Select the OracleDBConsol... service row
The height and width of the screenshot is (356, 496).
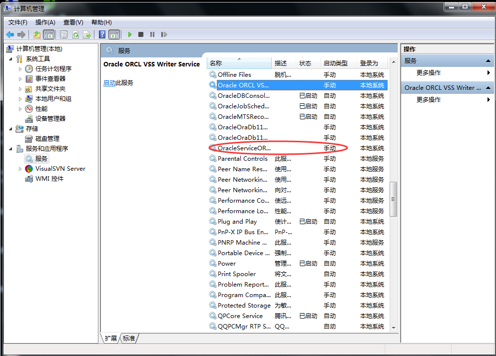[298, 96]
